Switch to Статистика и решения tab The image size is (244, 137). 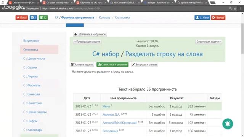point(112,64)
